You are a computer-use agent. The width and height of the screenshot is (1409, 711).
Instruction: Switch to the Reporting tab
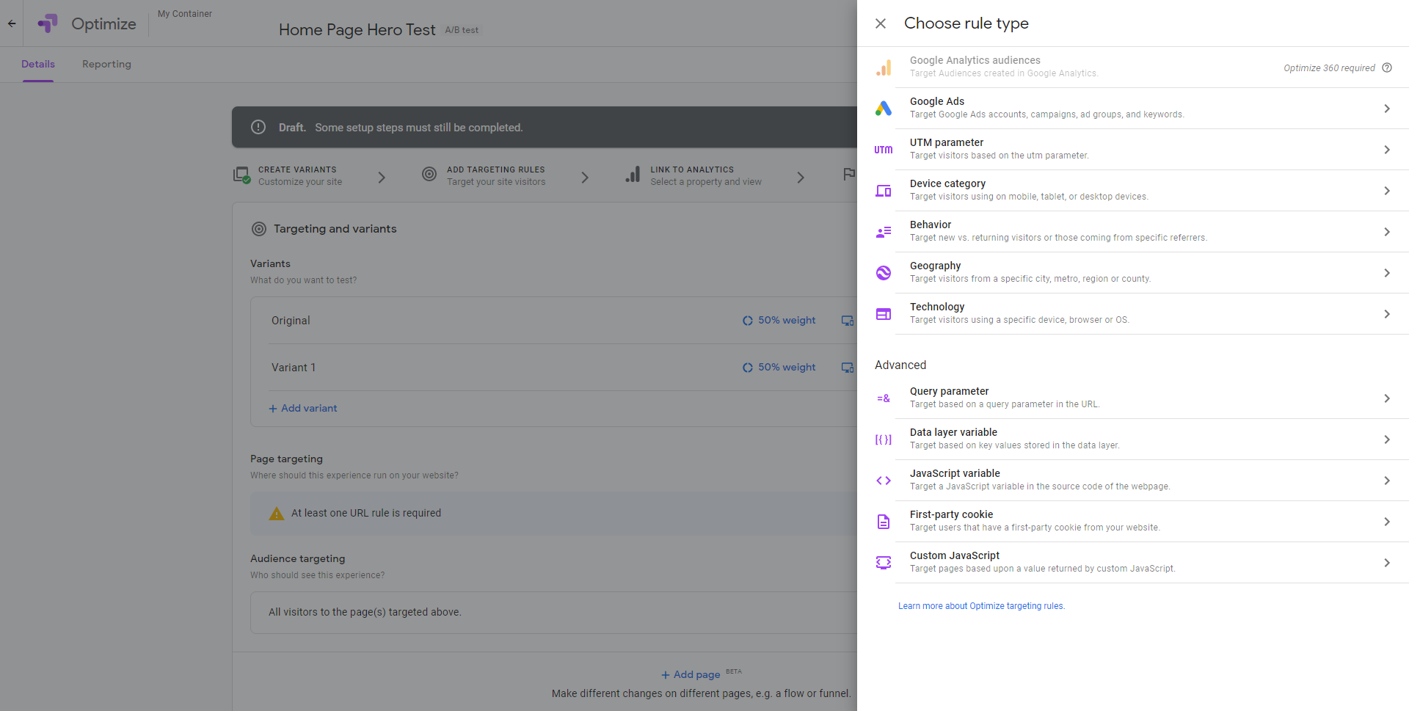coord(106,64)
